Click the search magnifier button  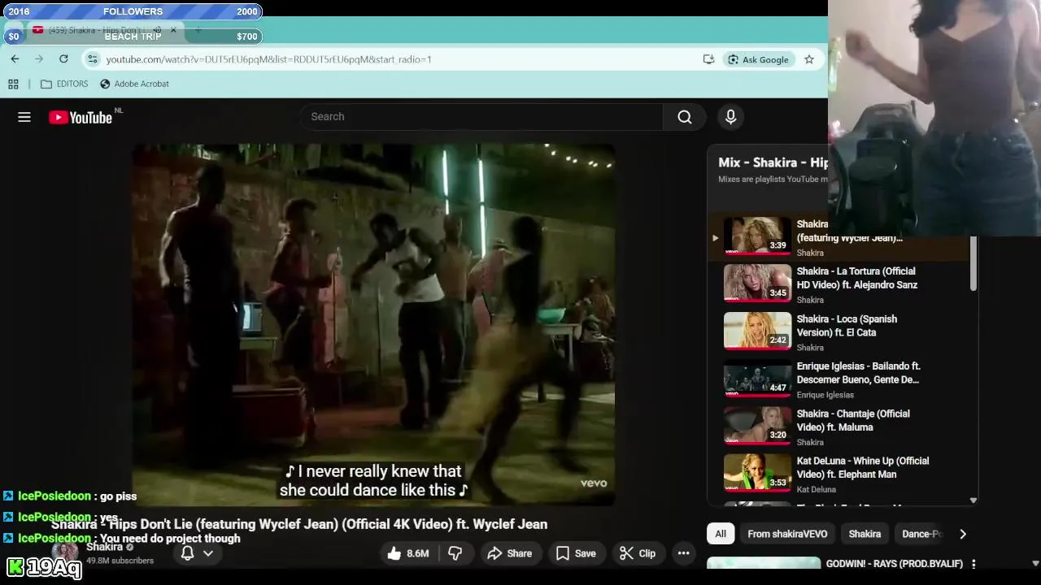point(685,117)
